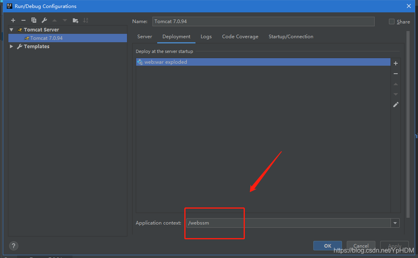Image resolution: width=418 pixels, height=258 pixels.
Task: Click the Cancel button
Action: (x=361, y=246)
